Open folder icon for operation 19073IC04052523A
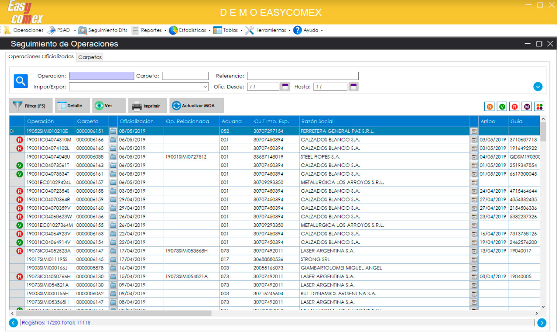 coord(113,251)
